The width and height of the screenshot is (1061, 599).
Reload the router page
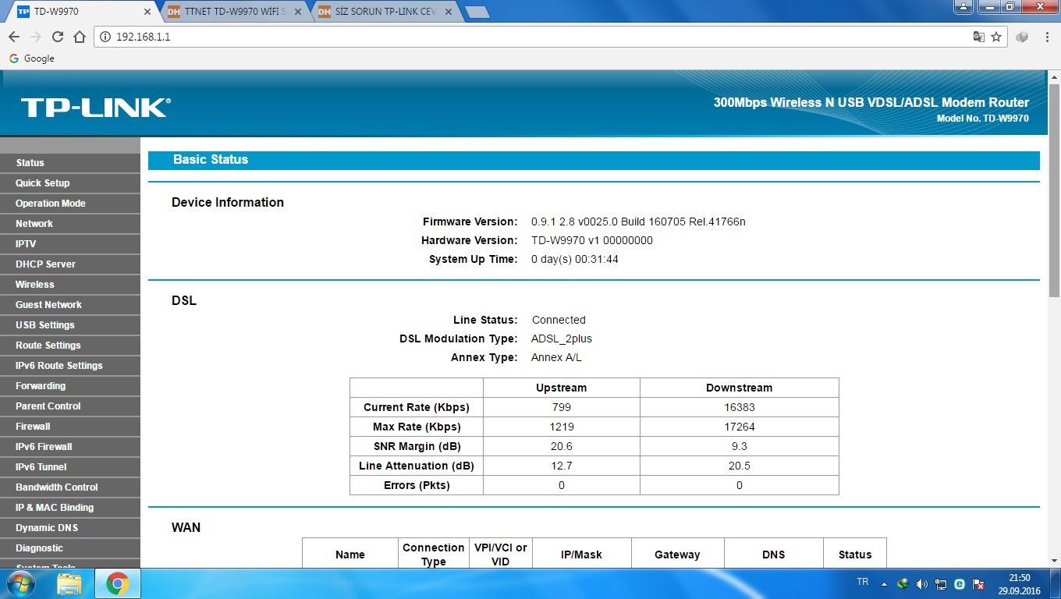tap(58, 37)
